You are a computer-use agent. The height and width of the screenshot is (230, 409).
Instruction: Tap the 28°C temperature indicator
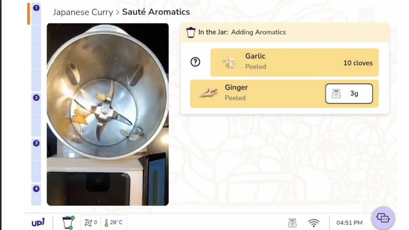(x=114, y=222)
